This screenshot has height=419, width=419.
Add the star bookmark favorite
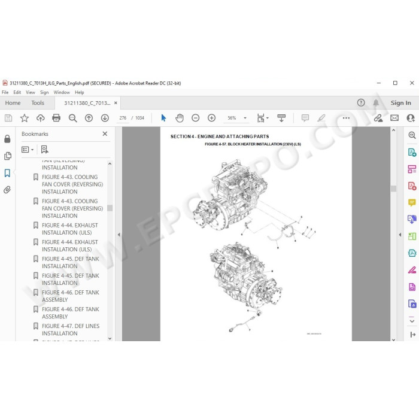(25, 118)
